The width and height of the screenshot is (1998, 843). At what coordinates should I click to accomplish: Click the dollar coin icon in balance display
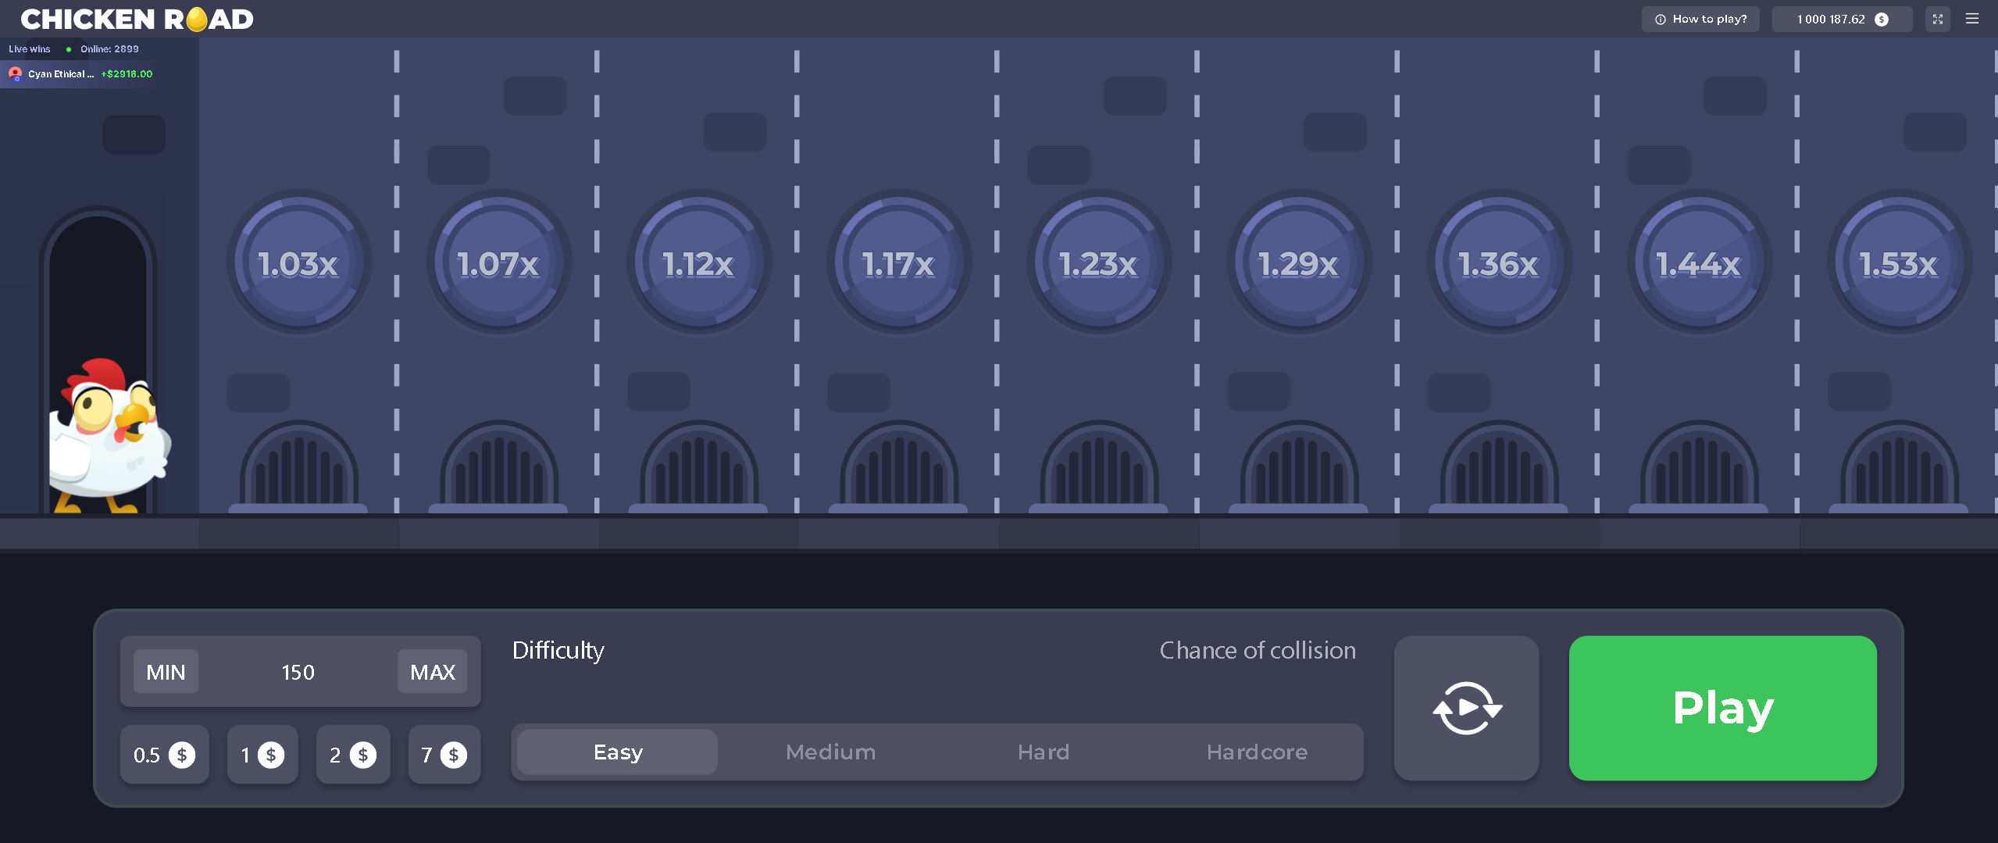[x=1880, y=19]
